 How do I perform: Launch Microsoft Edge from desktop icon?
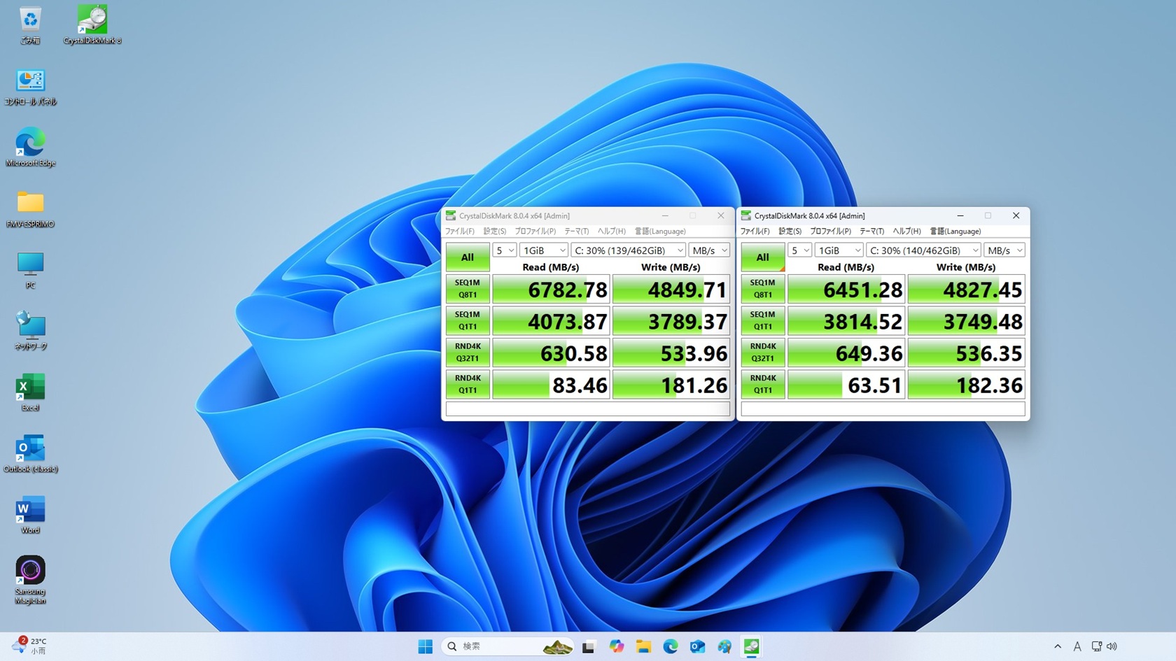pyautogui.click(x=30, y=147)
